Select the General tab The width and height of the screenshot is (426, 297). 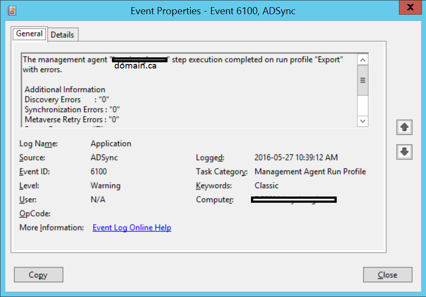point(29,34)
